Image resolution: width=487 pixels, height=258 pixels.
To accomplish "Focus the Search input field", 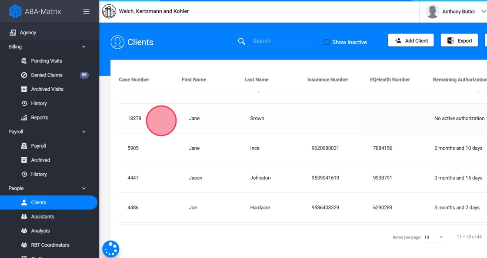I will 284,41.
